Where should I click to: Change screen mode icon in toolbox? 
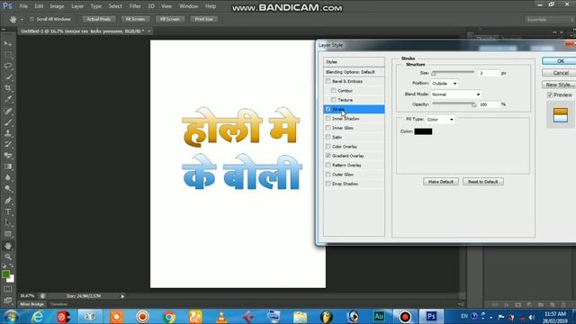8,300
